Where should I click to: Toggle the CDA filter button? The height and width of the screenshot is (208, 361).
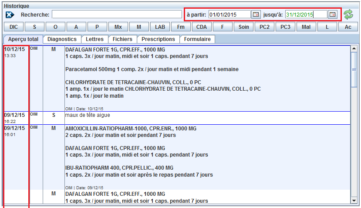[202, 27]
